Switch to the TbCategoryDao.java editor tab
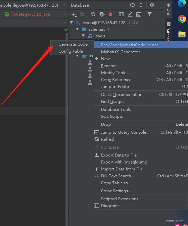Image resolution: width=188 pixels, height=226 pixels. (30, 14)
